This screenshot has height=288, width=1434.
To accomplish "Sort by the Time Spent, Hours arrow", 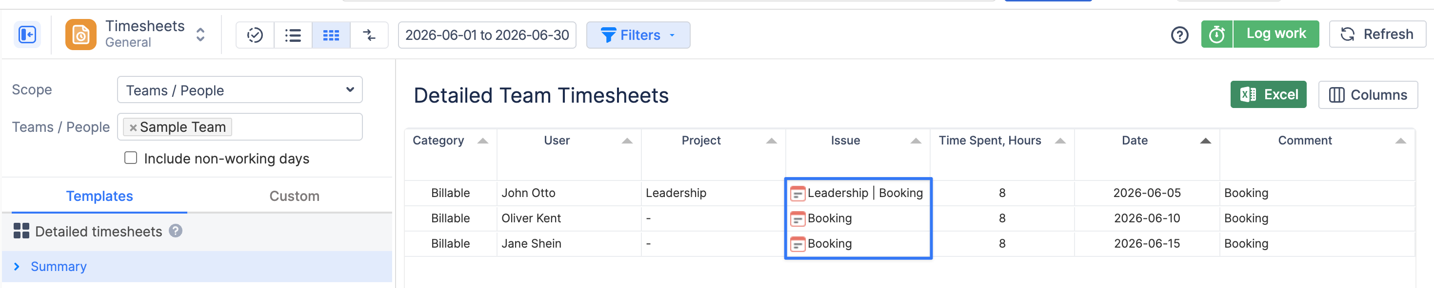I will (x=1060, y=141).
